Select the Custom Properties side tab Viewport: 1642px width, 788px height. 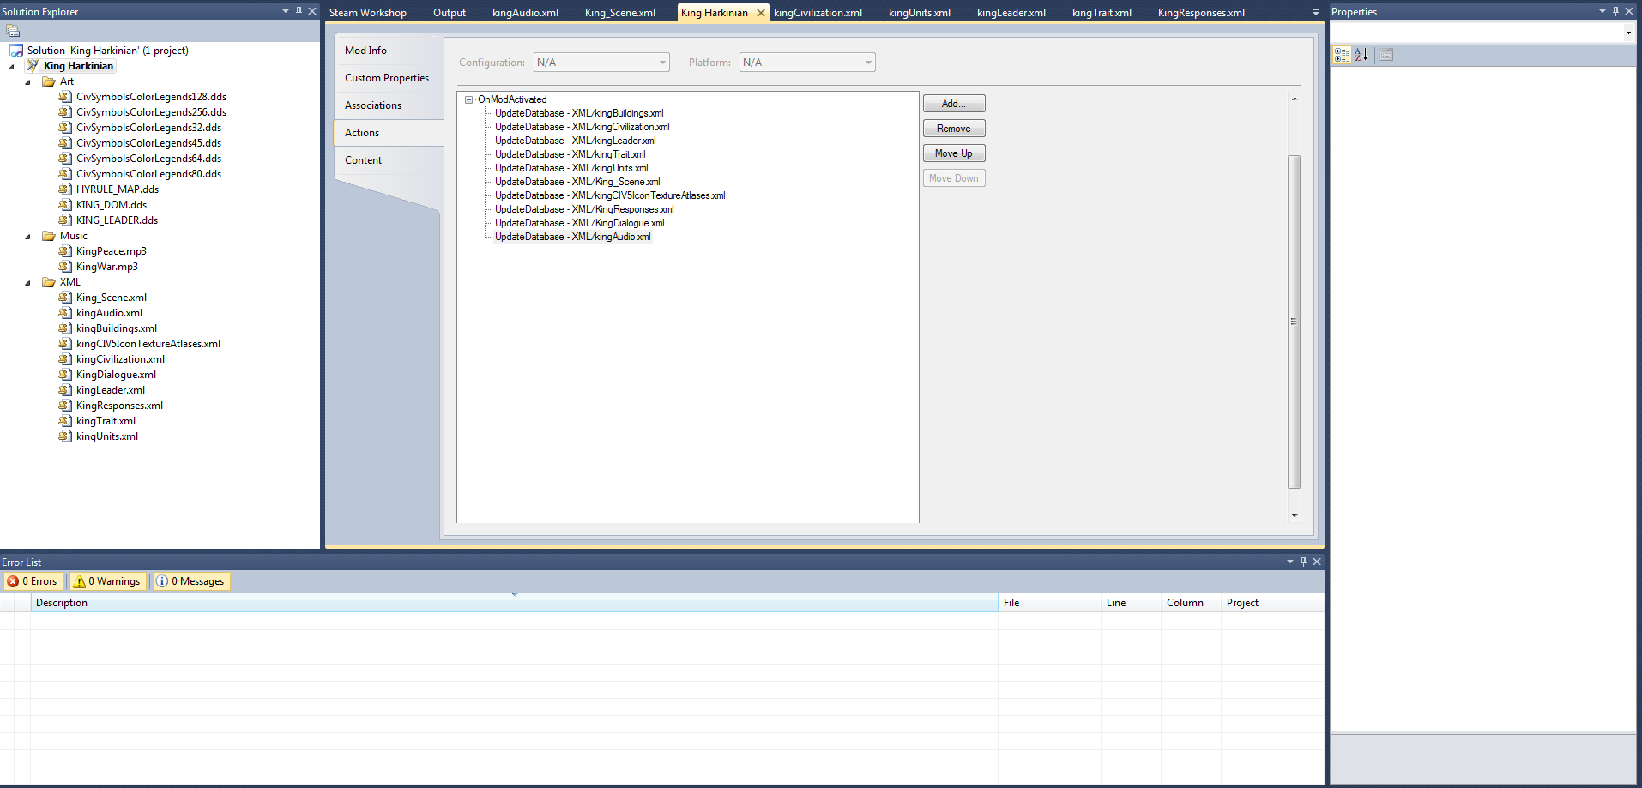(389, 78)
